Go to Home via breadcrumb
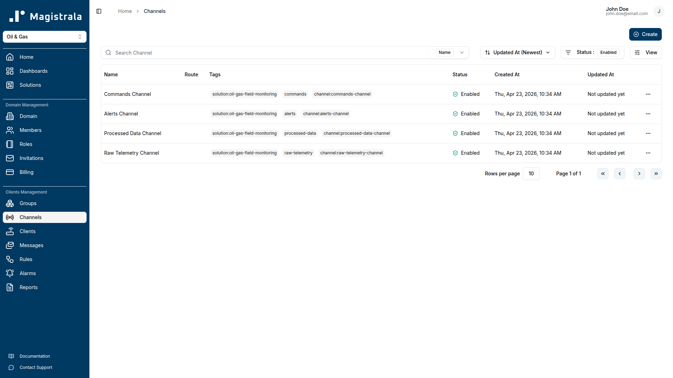The image size is (673, 378). (125, 11)
